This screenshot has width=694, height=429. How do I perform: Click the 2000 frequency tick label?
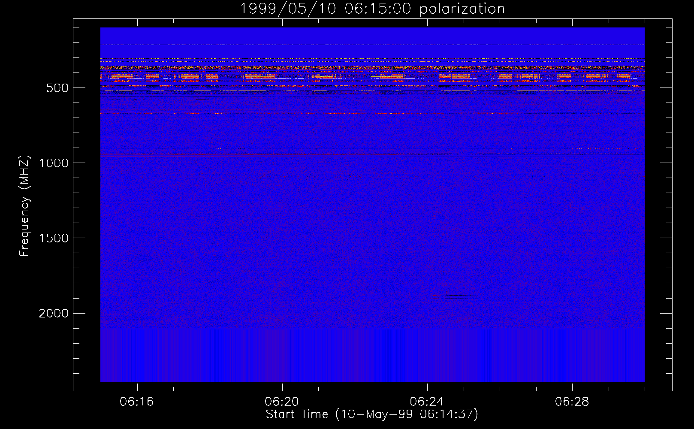54,314
